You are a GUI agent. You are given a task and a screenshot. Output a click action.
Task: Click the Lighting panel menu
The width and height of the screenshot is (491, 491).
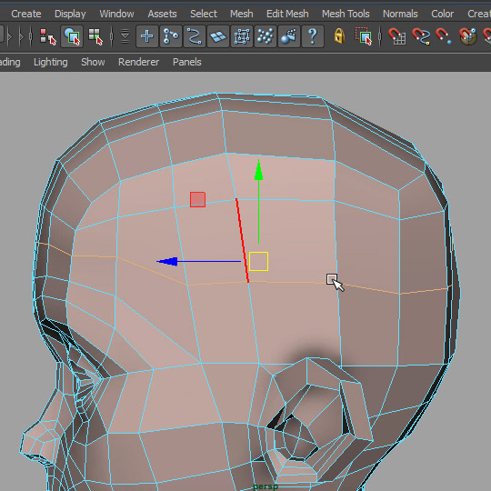(x=51, y=63)
